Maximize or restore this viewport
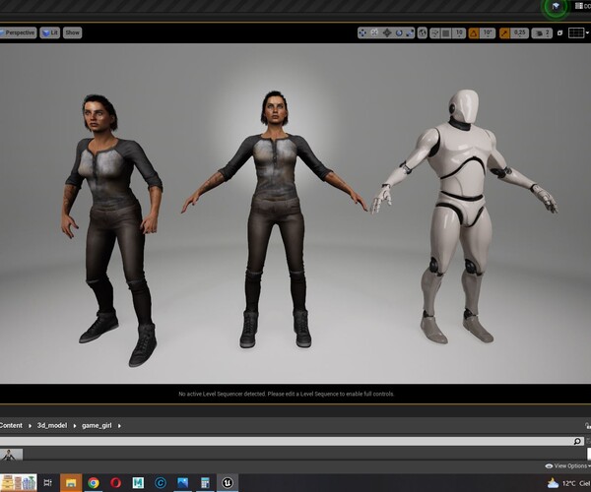591x492 pixels. tap(559, 33)
